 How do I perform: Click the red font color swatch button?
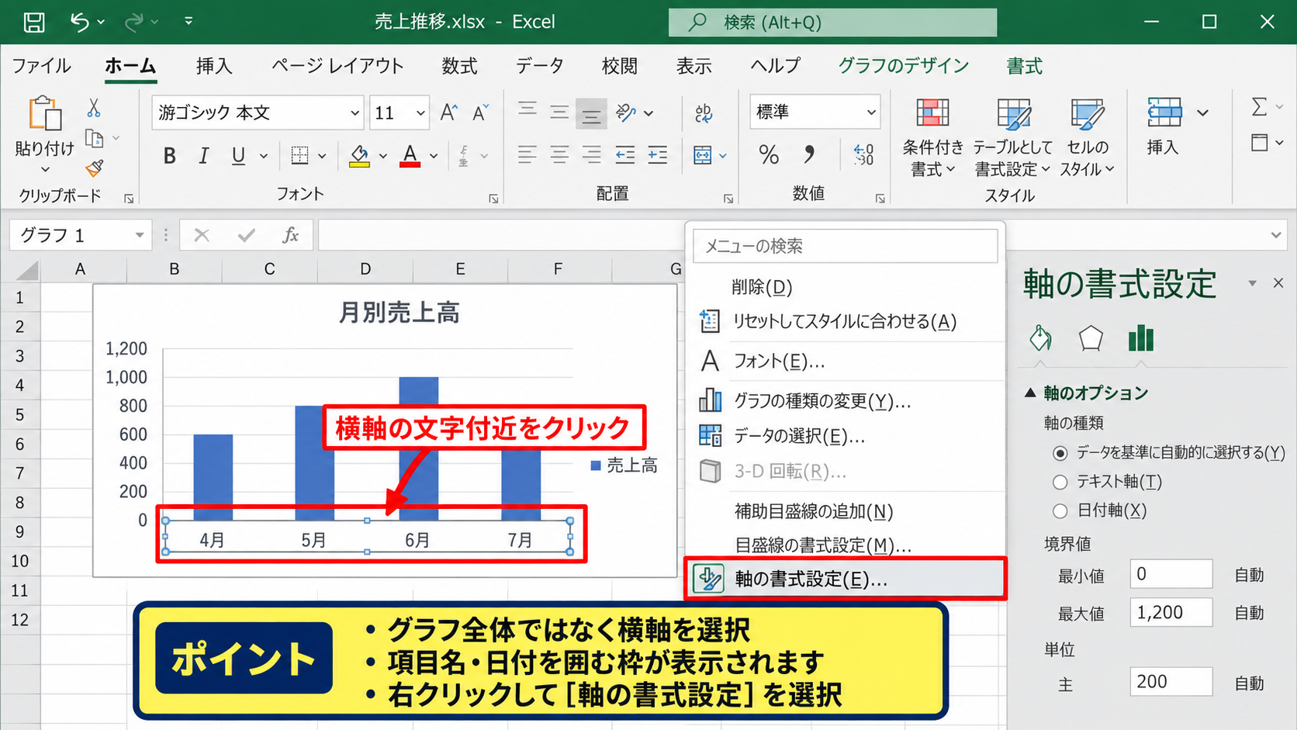point(410,156)
